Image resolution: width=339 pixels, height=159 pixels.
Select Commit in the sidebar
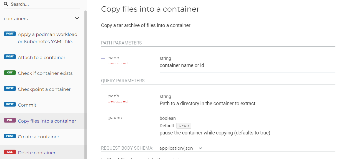27,105
